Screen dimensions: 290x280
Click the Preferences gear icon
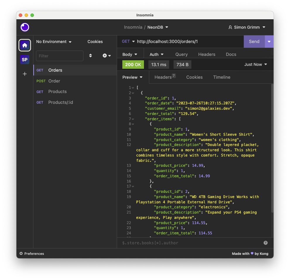tap(21, 253)
